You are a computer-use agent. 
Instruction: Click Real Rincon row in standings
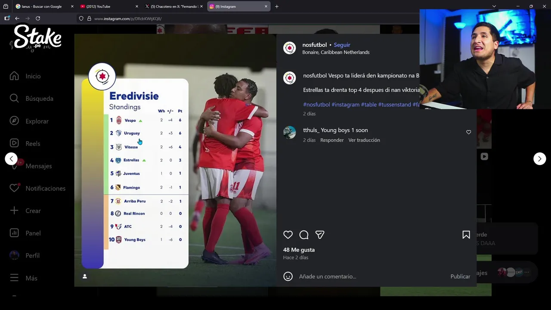(146, 214)
